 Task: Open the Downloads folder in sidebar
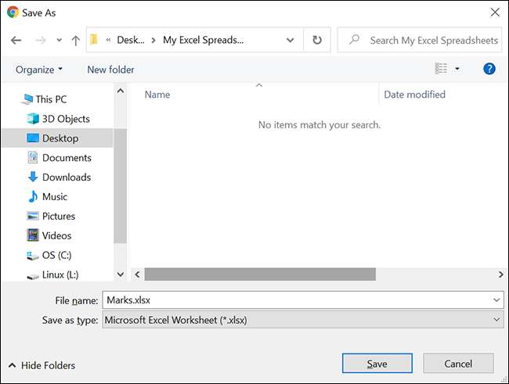pyautogui.click(x=66, y=178)
